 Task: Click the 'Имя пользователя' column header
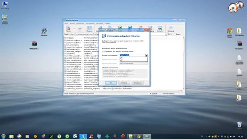point(91,38)
